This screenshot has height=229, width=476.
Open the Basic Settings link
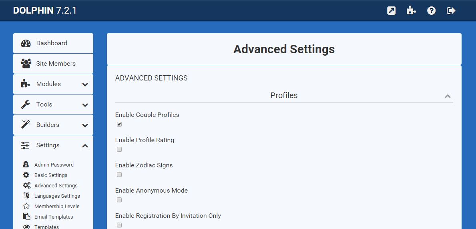pos(51,175)
